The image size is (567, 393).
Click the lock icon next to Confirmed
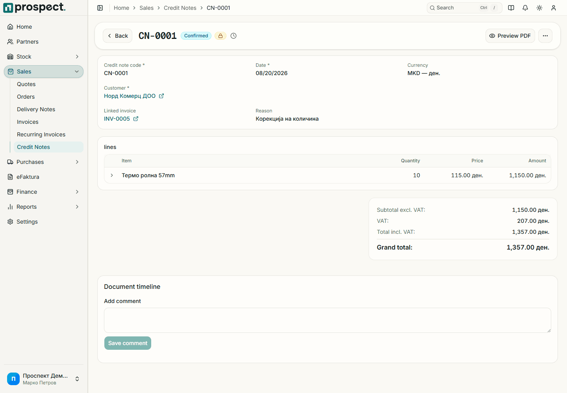[x=220, y=36]
